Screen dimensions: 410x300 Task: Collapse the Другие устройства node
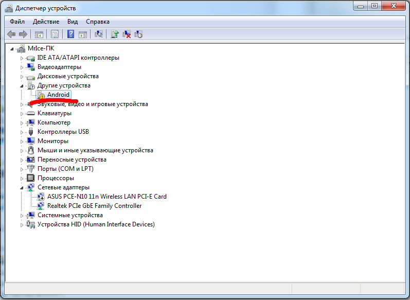(x=22, y=86)
